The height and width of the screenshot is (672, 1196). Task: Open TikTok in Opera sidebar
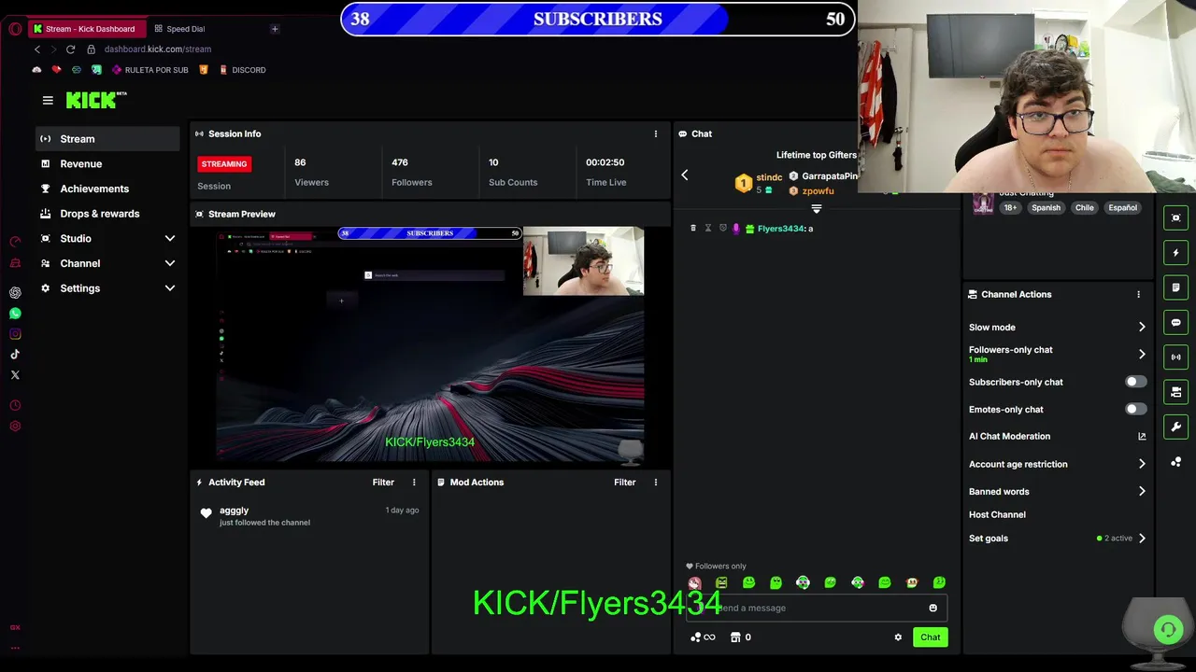coord(15,355)
